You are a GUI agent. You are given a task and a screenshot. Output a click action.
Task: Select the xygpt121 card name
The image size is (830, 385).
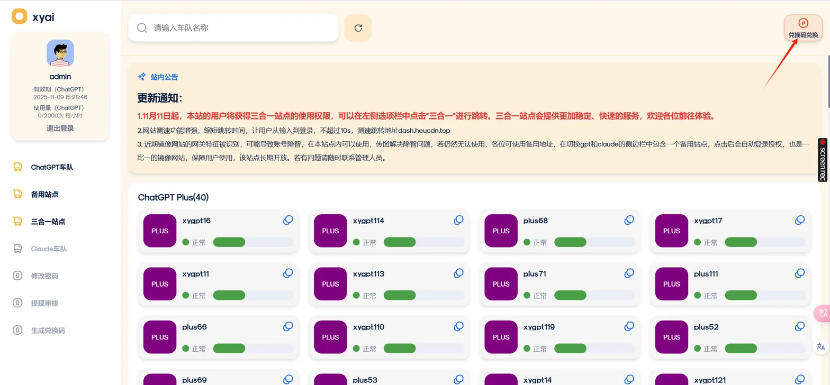[x=710, y=380]
